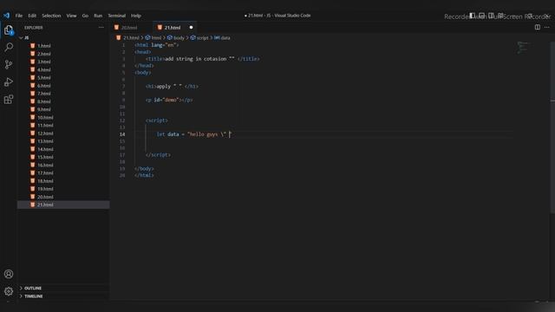This screenshot has width=555, height=312.
Task: Open the Selection menu
Action: (x=51, y=16)
